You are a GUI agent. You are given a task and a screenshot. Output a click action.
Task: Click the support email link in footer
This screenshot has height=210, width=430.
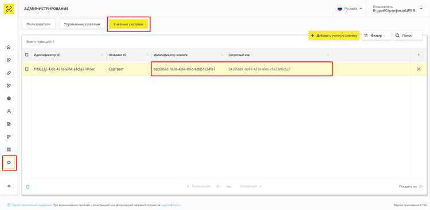[x=170, y=205]
